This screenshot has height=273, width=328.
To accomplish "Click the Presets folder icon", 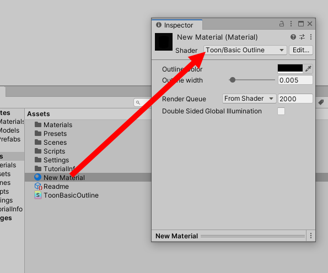I will pos(38,133).
